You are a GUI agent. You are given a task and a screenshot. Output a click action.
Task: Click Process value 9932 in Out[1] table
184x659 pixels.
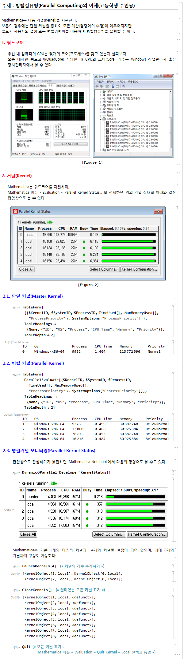(76, 351)
